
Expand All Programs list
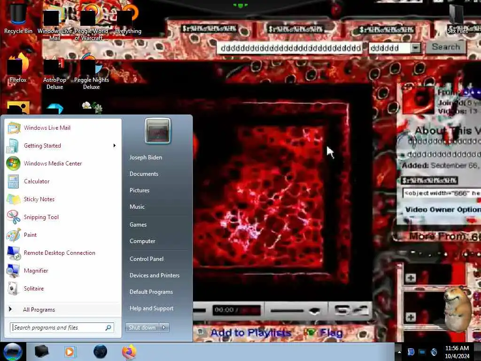tap(39, 310)
